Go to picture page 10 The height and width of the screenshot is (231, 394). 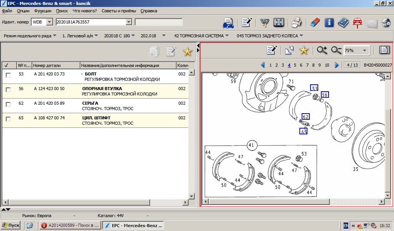[x=327, y=65]
